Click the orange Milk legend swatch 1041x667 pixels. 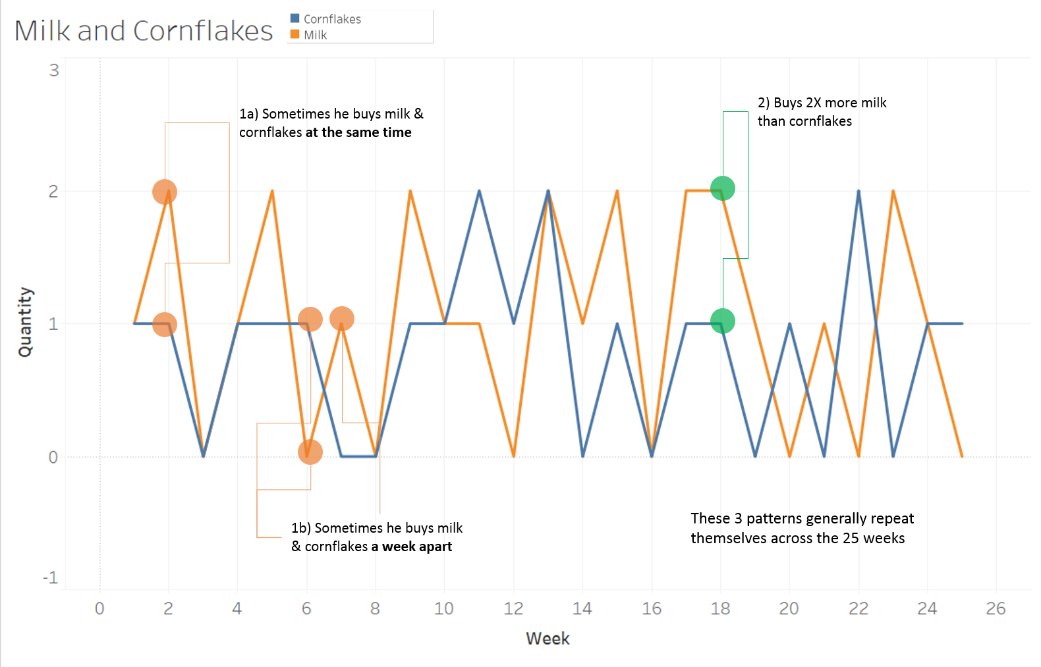295,34
